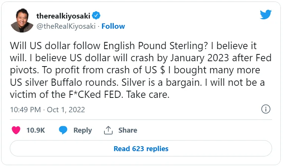Viewport: 283px width, 167px height.
Task: Open Read 623 replies button
Action: point(141,148)
